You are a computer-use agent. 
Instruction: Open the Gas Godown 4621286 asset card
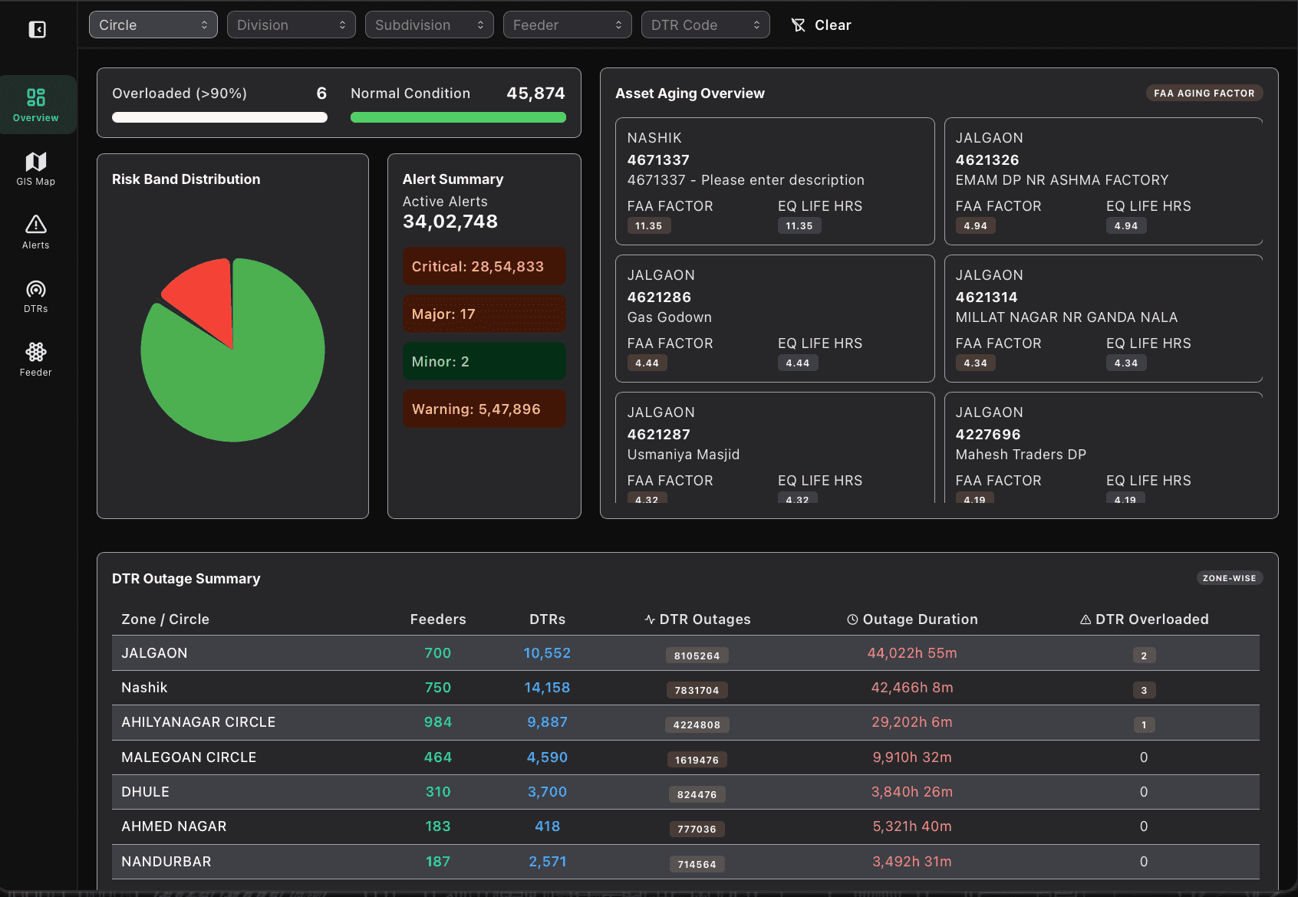tap(775, 318)
